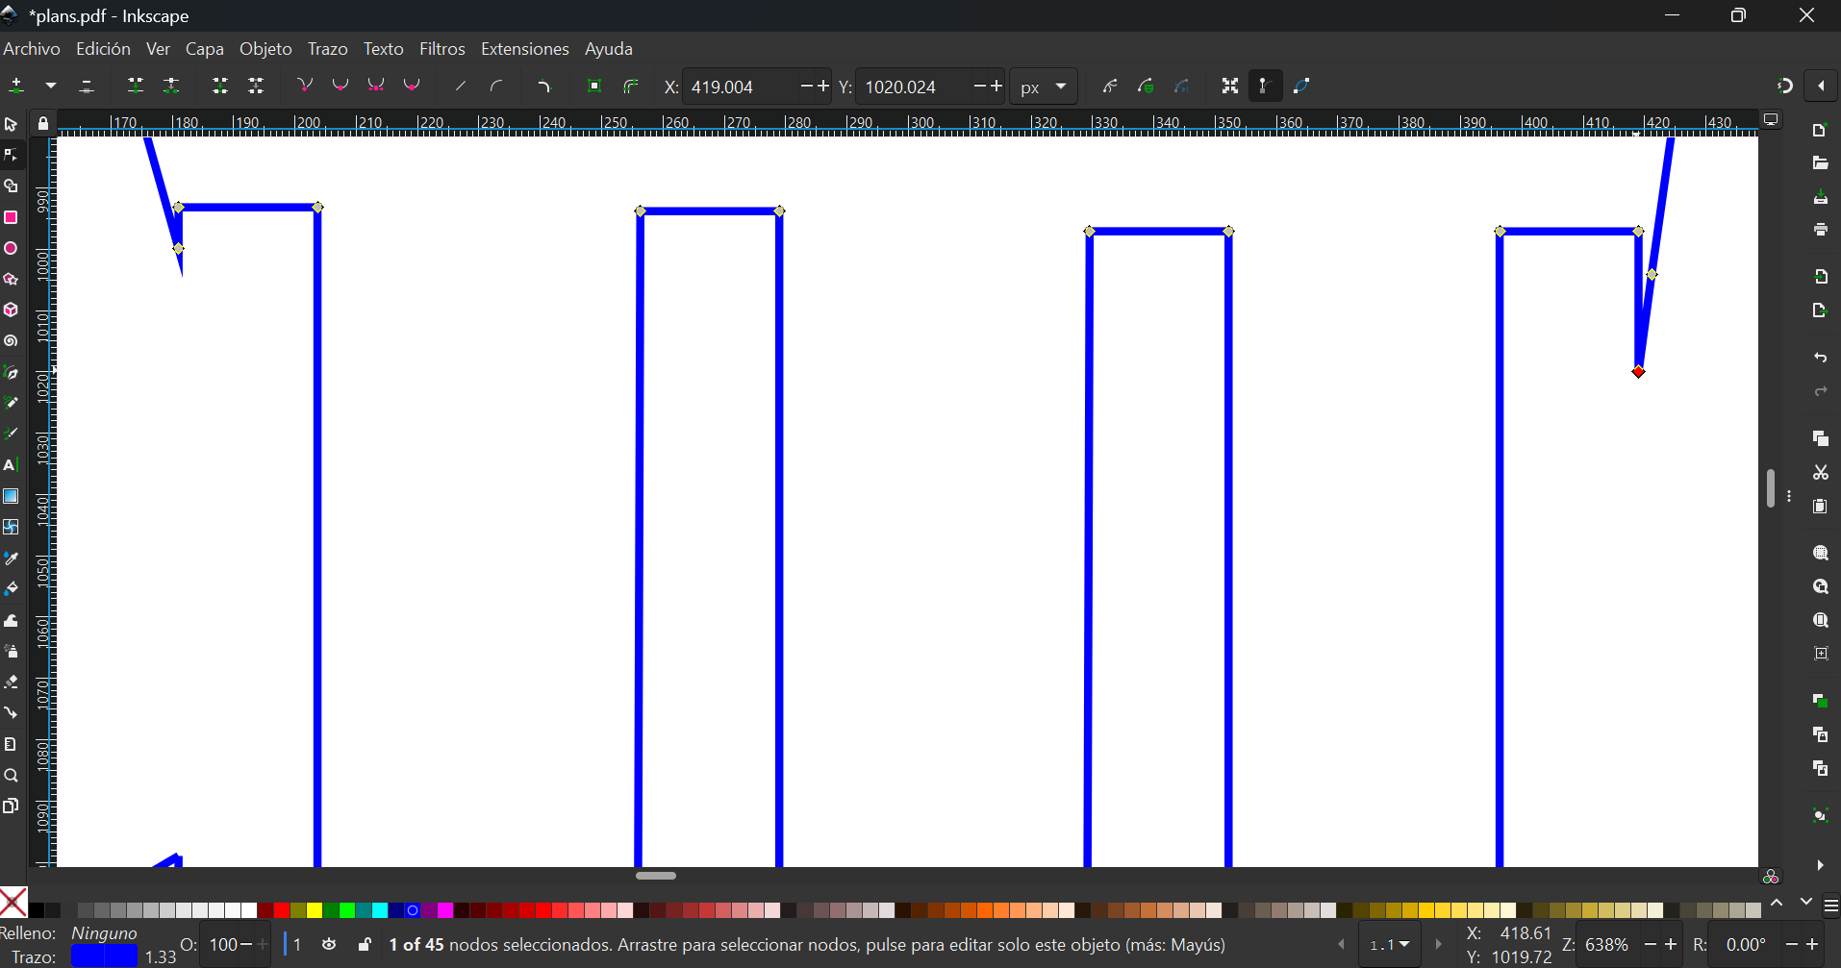This screenshot has height=968, width=1841.
Task: Click the Save document icon
Action: click(x=1820, y=197)
